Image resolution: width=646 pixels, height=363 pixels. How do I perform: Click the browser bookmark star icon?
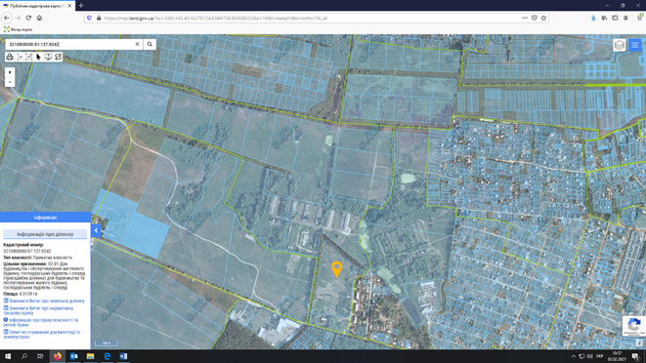click(543, 19)
